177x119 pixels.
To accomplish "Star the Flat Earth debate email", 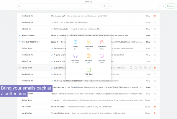I will pos(155,29).
